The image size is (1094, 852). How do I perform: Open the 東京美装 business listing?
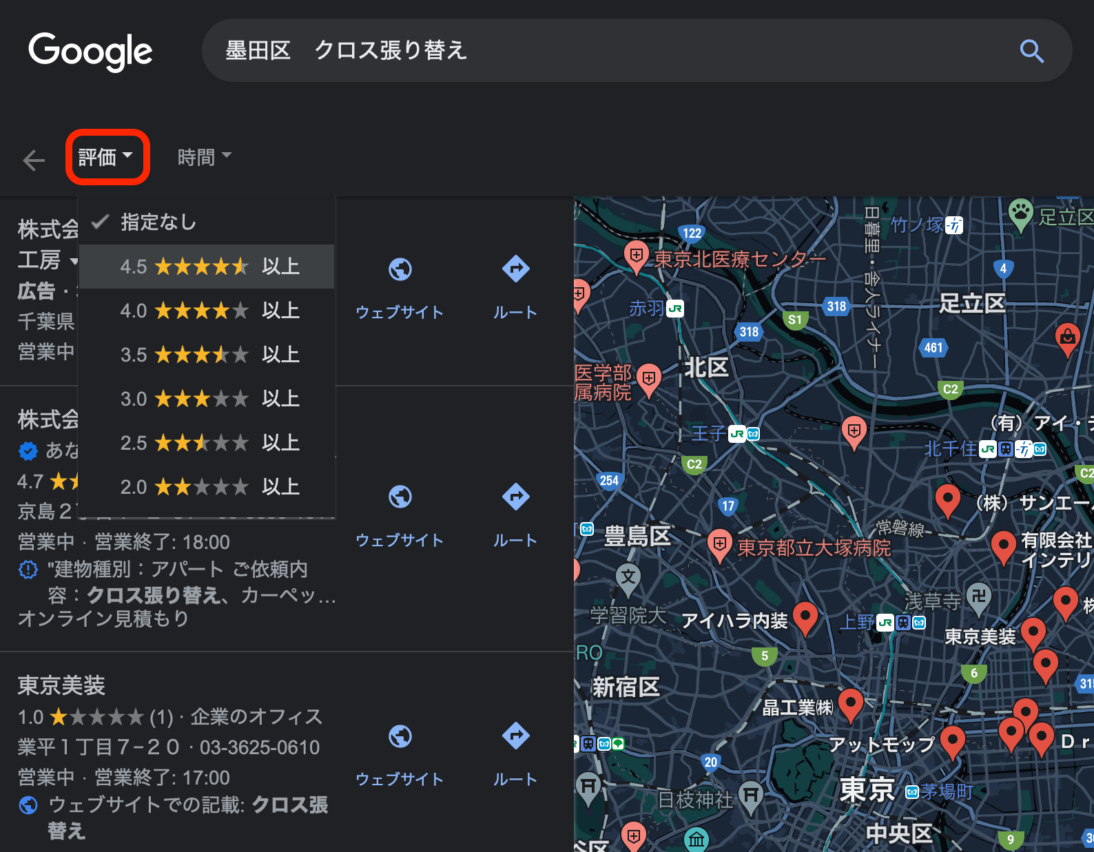pyautogui.click(x=61, y=685)
